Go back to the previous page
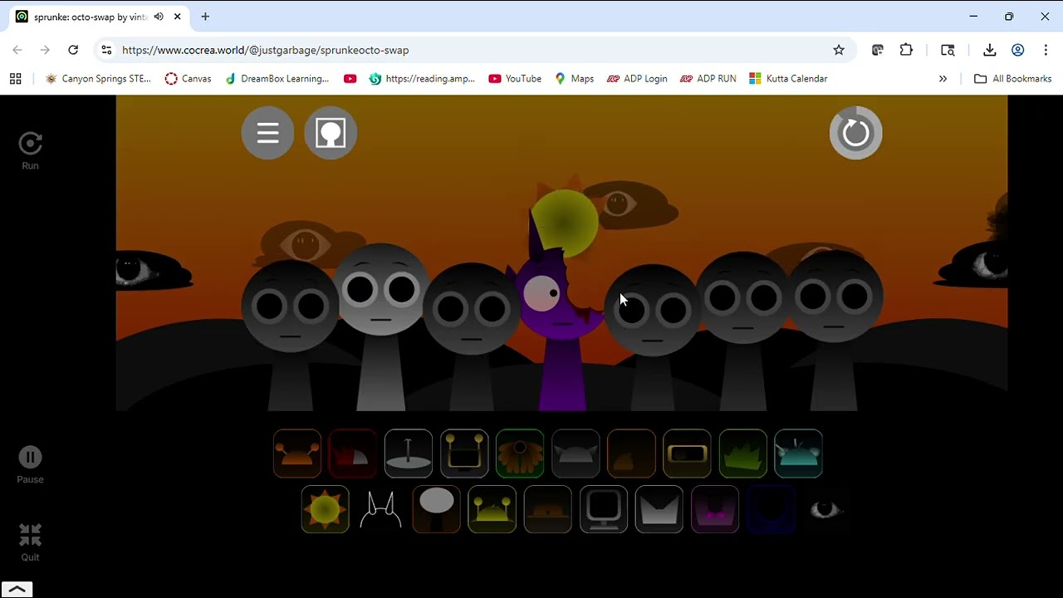 click(x=17, y=50)
